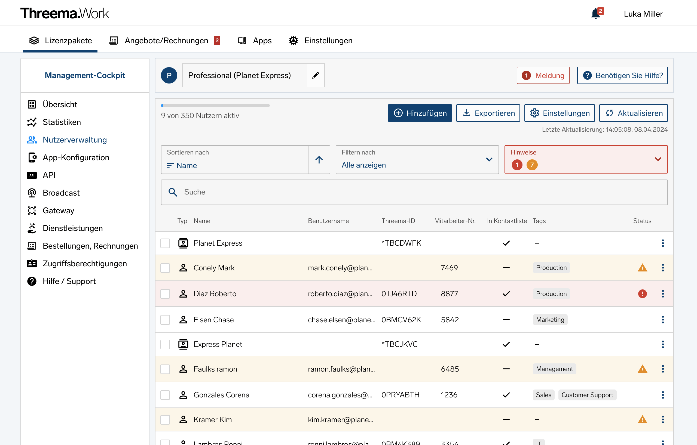697x445 pixels.
Task: Select the Express Planet row checkbox
Action: click(165, 344)
